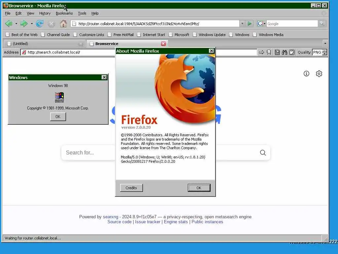This screenshot has height=254, width=338.
Task: Open the Public instances link
Action: [207, 222]
